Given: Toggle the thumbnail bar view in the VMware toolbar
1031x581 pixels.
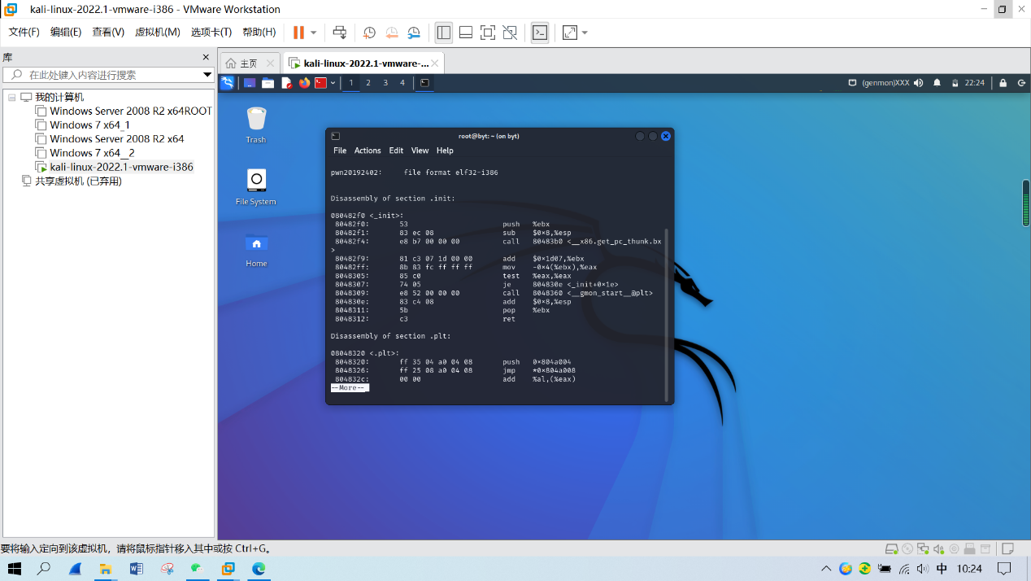Looking at the screenshot, I should tap(466, 33).
